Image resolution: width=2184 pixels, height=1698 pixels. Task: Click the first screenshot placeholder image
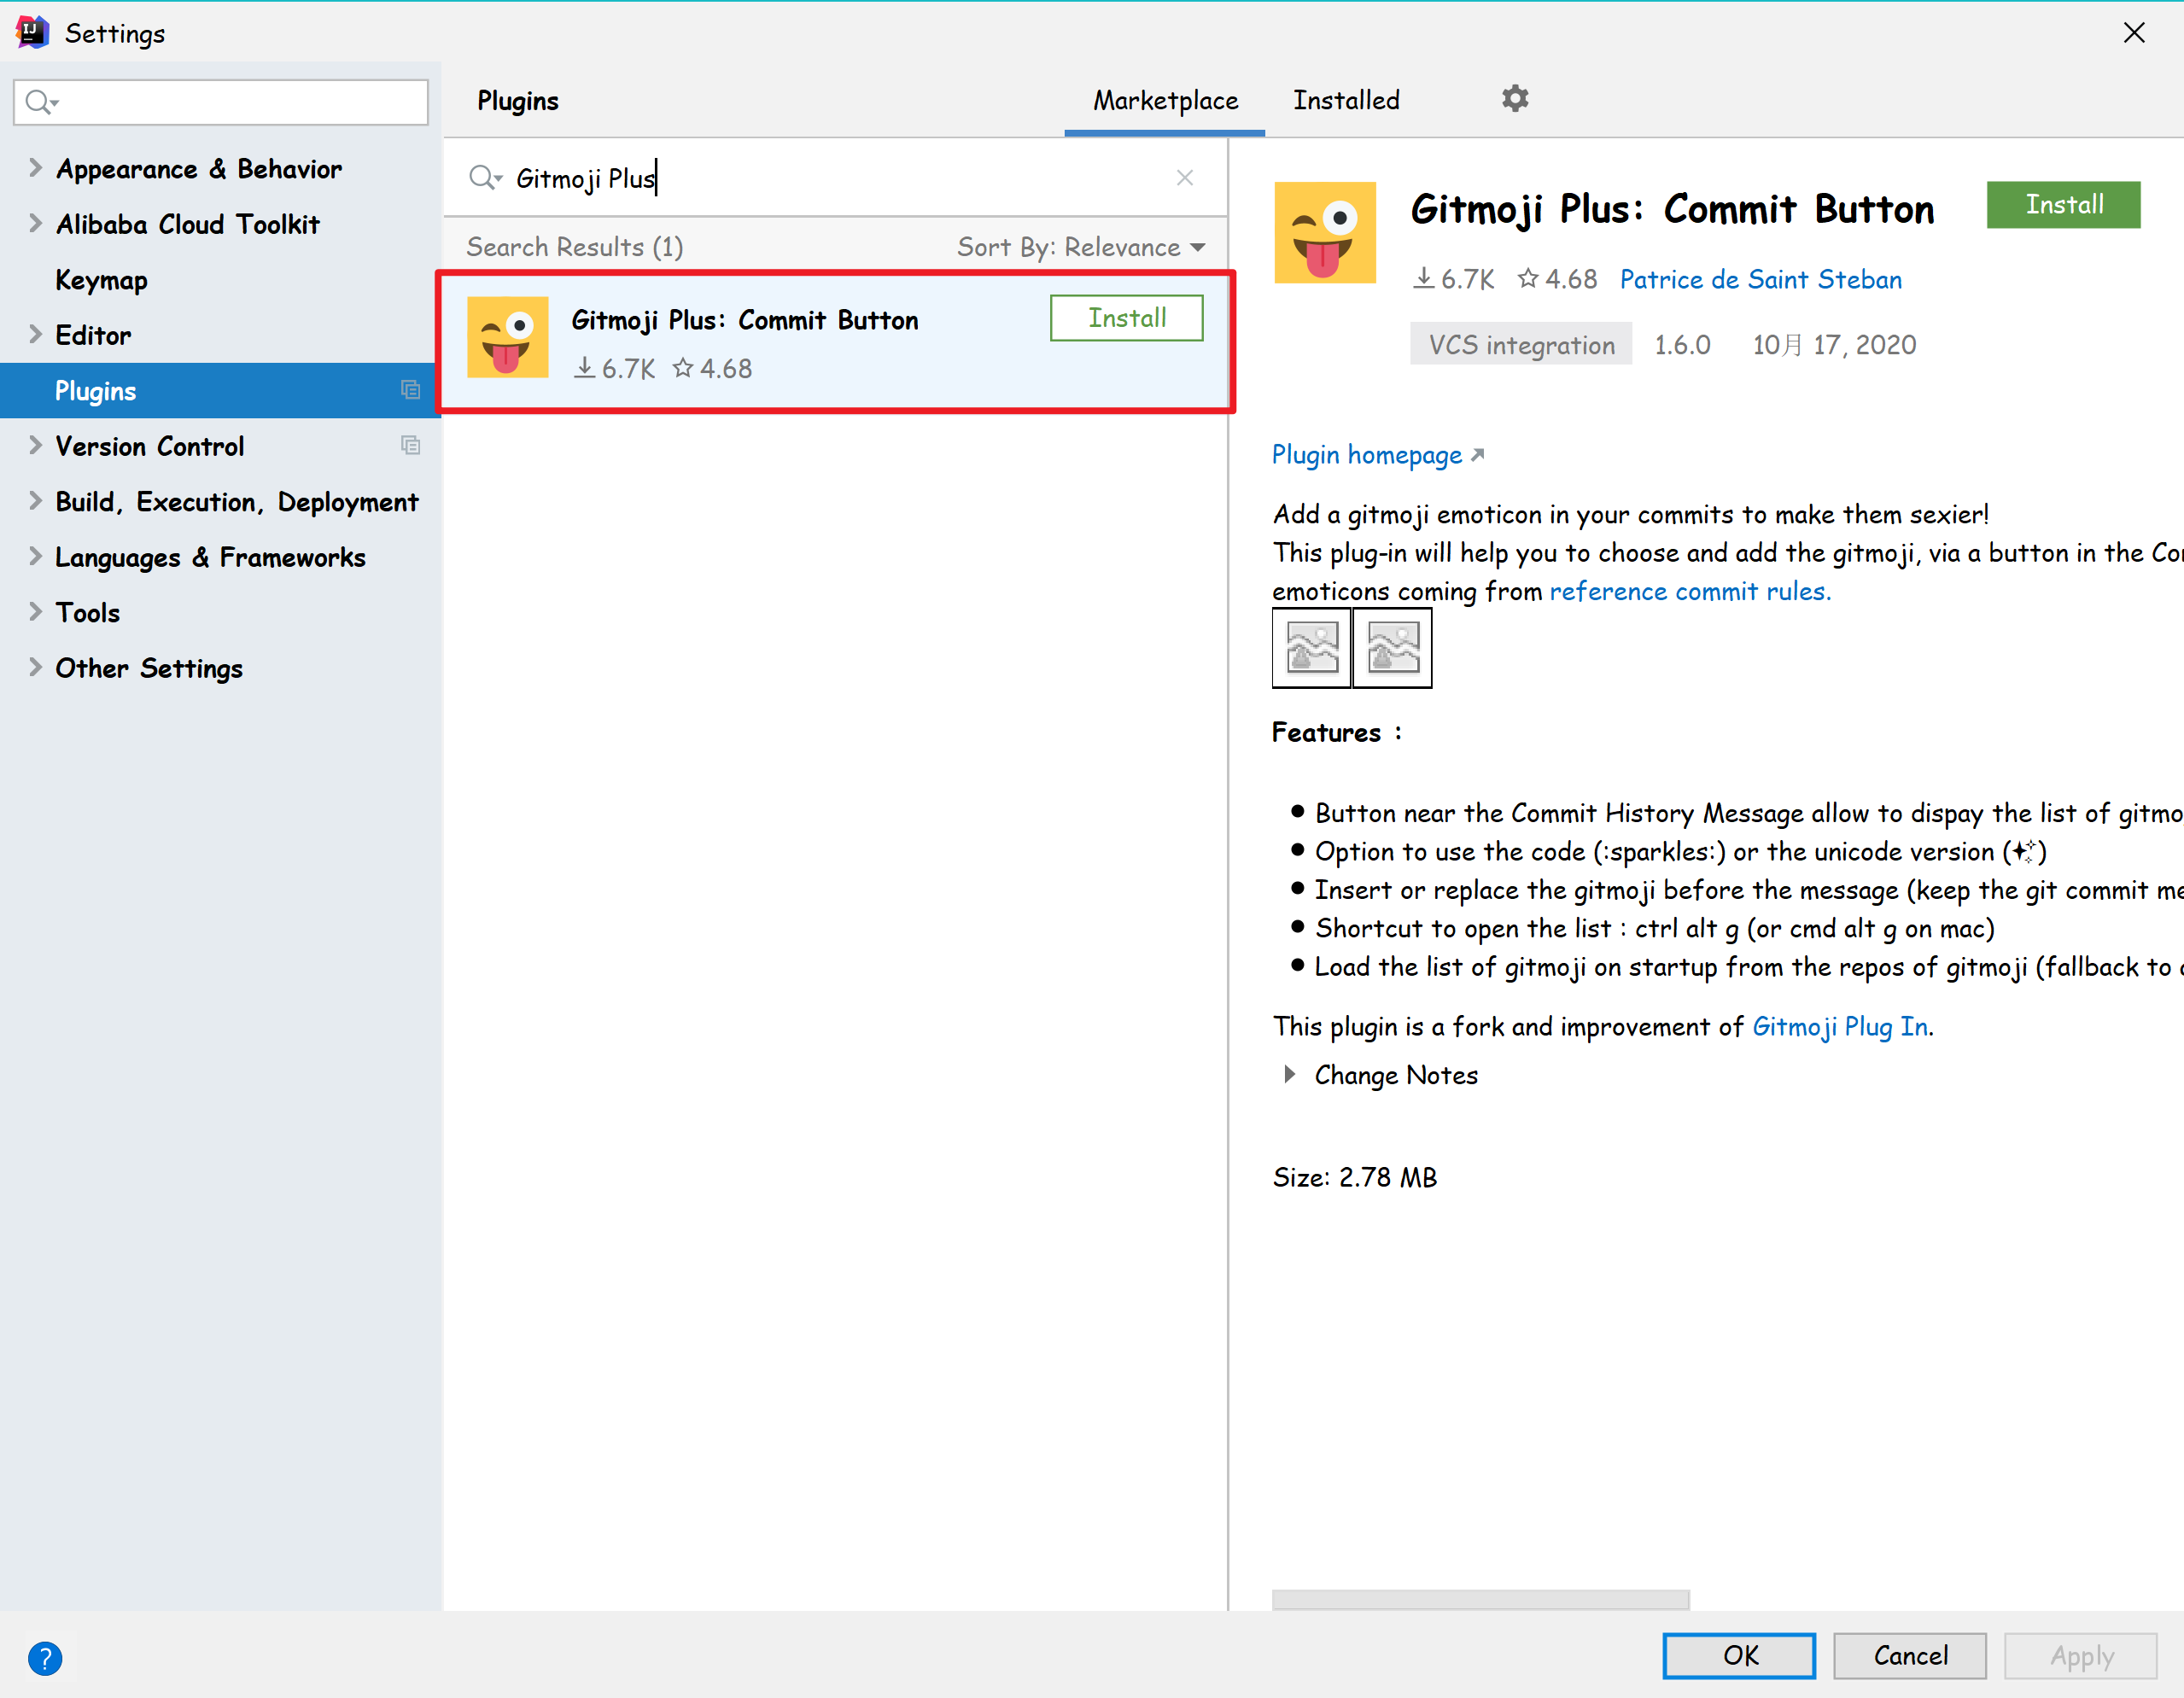1311,648
